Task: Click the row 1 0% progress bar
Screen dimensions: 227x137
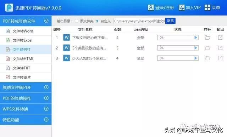Action: tap(178, 38)
